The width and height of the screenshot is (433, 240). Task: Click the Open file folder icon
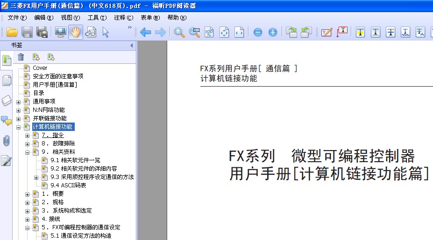tap(12, 32)
